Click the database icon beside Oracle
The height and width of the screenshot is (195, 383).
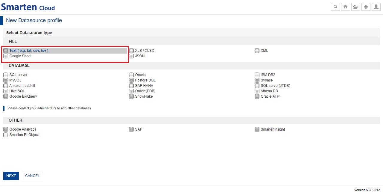coord(131,75)
